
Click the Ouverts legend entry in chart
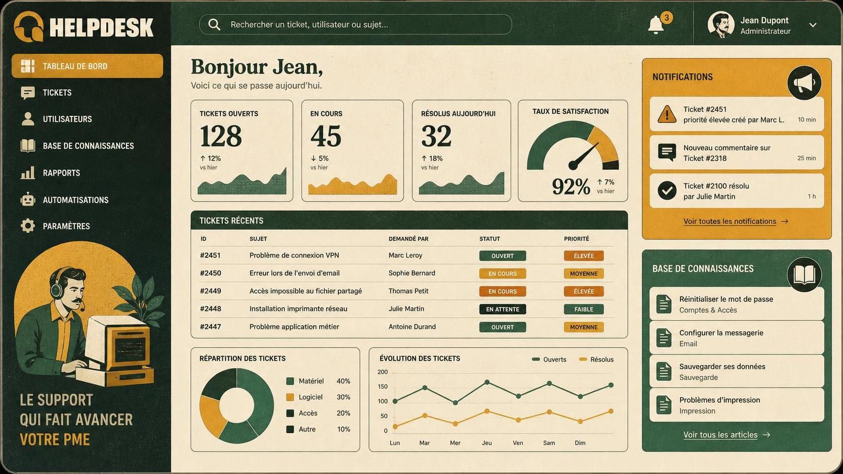coord(549,360)
